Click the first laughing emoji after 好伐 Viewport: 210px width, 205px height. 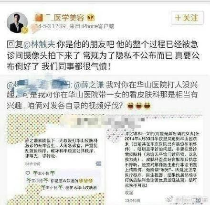130,106
